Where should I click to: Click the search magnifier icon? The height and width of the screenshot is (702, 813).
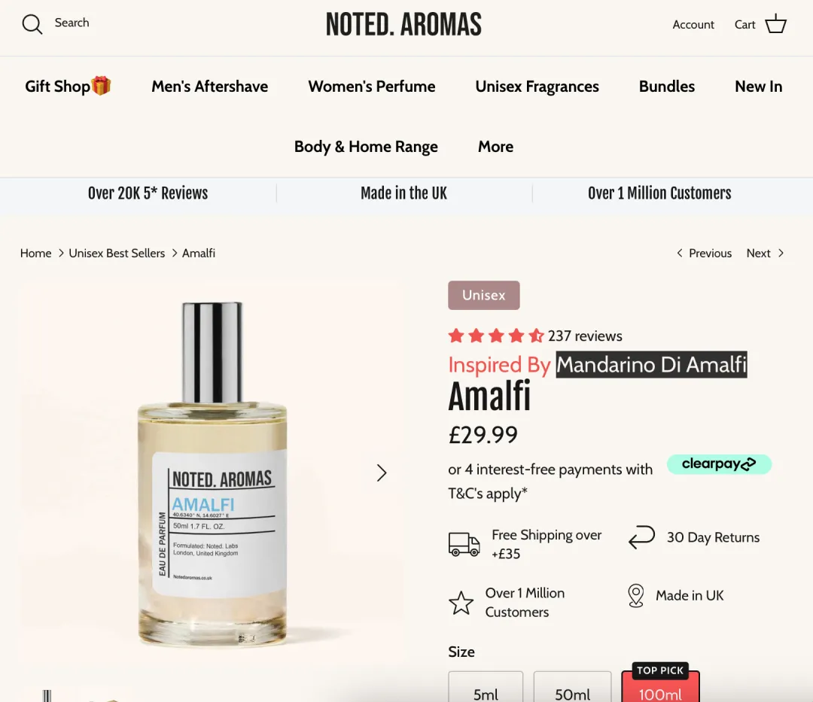(32, 24)
